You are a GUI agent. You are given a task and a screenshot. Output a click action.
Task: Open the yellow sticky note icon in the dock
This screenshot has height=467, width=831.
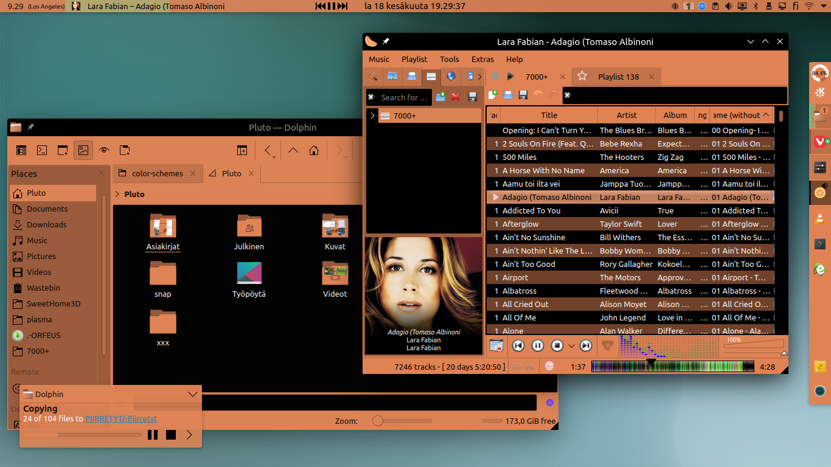tap(819, 366)
